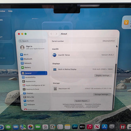This screenshot has width=131, height=131.
Task: Open the Software License Agreement link
Action: coord(72,104)
